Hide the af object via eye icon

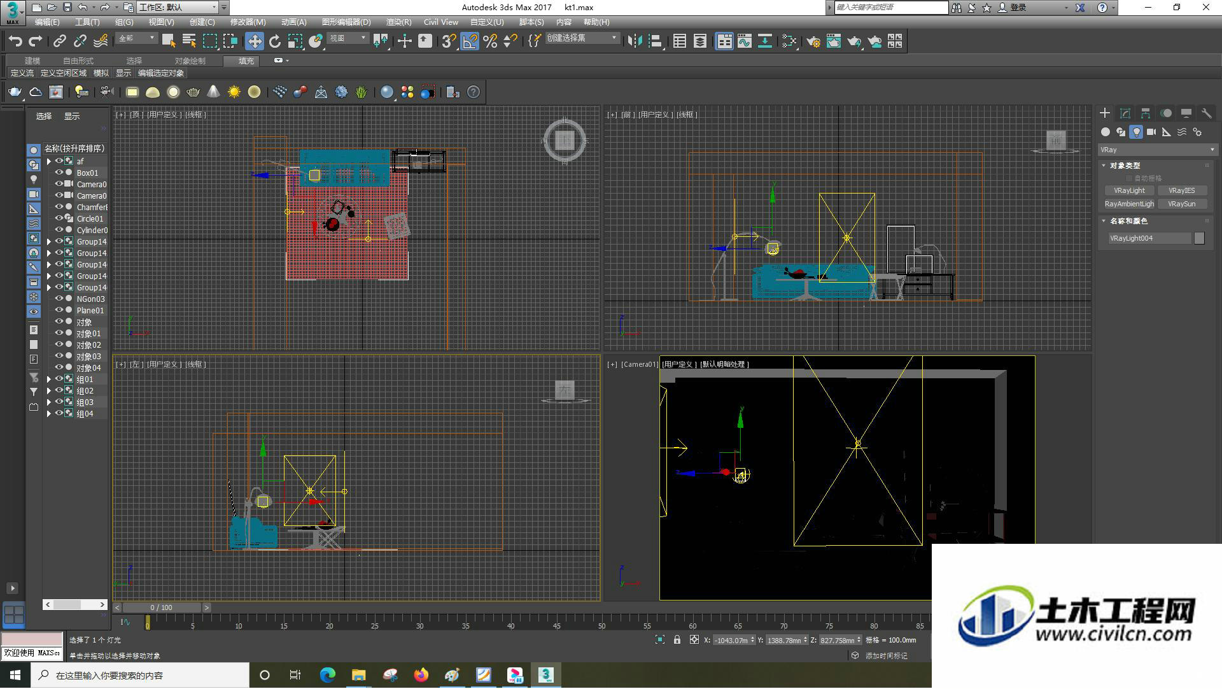tap(59, 161)
